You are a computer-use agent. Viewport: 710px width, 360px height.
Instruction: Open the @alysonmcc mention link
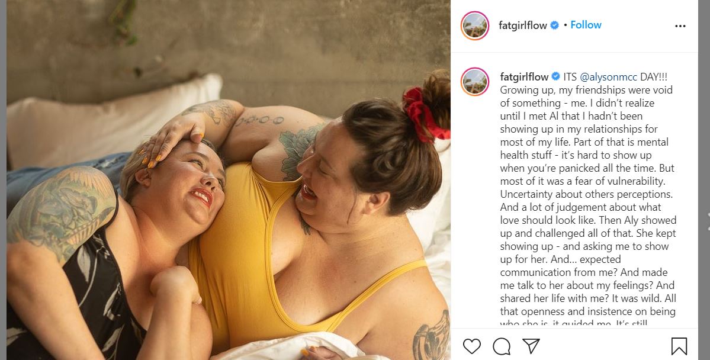tap(609, 77)
